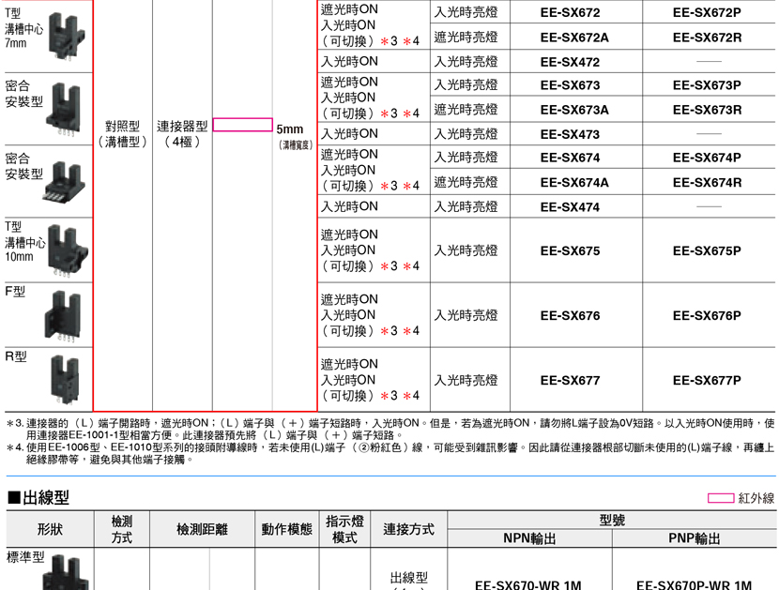Click 入光時ON in the EE-SX473 row
Viewport: 779px width, 590px height.
pyautogui.click(x=349, y=133)
